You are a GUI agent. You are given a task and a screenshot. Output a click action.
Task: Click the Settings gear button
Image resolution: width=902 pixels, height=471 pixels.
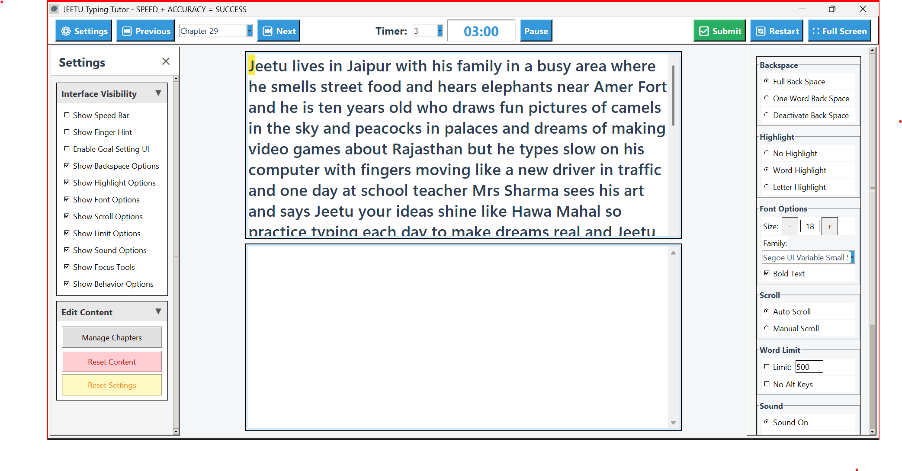pyautogui.click(x=84, y=31)
